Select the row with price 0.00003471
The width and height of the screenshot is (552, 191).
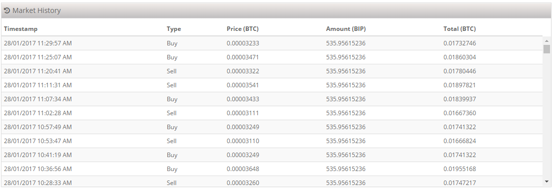[x=272, y=57]
